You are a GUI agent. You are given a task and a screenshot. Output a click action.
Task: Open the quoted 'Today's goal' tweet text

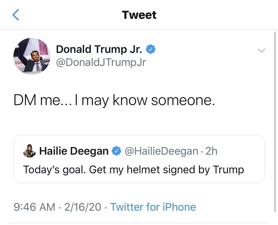pos(133,170)
